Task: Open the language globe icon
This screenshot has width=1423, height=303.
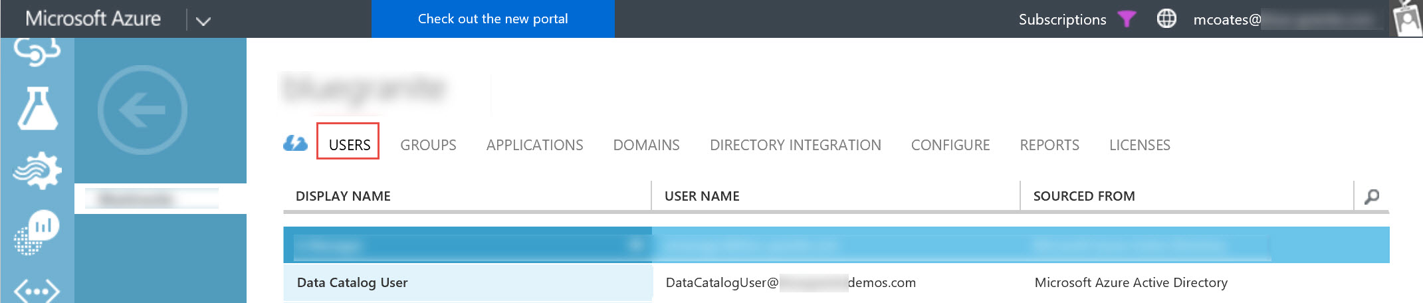Action: coord(1166,19)
